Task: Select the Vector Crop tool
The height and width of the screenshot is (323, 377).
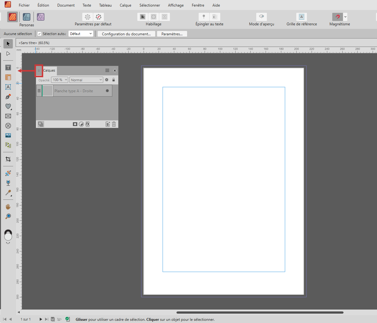Action: tap(8, 159)
